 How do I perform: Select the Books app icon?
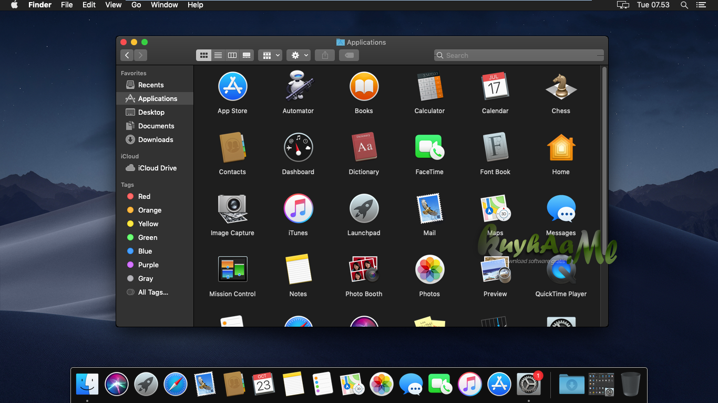pos(364,86)
